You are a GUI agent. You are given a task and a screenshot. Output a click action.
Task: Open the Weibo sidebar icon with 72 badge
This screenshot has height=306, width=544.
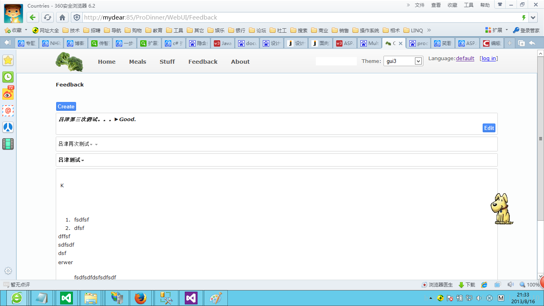coord(8,93)
